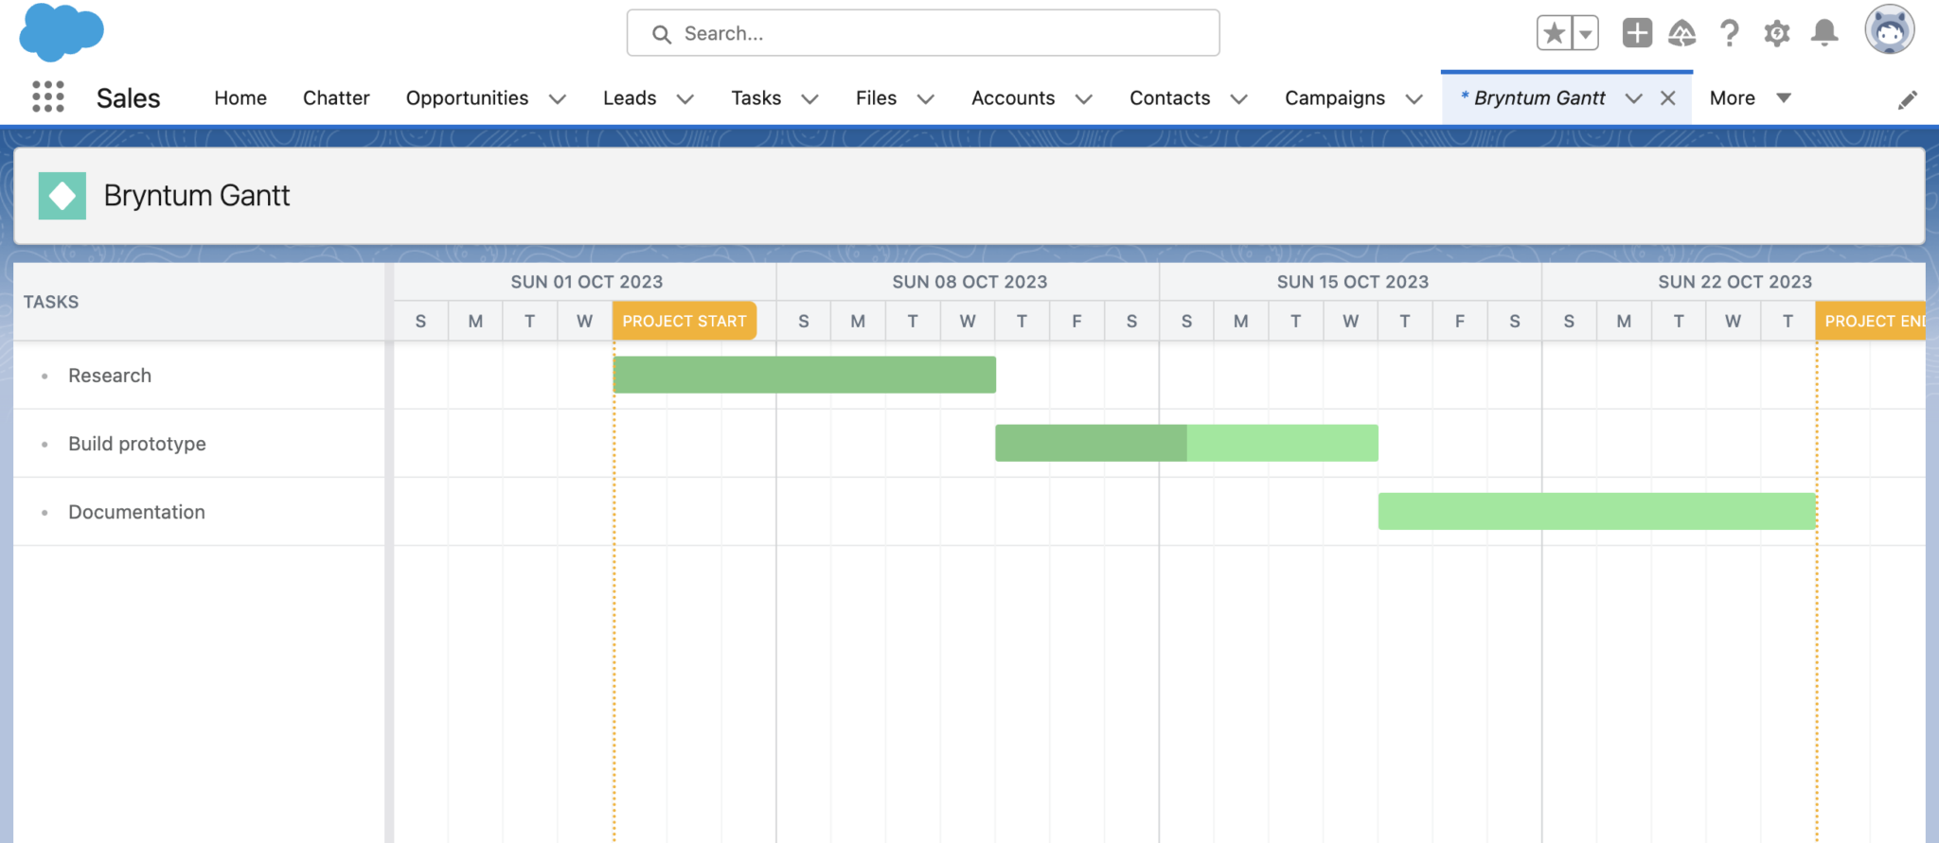Open the App Launcher grid icon
1939x843 pixels.
(x=47, y=97)
